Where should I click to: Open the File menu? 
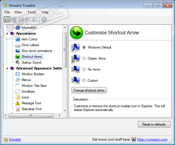click(7, 12)
